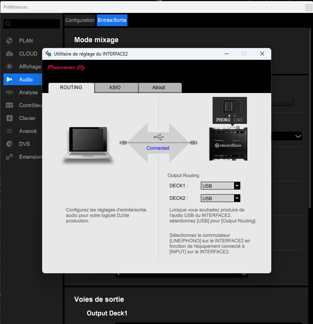Click the Output Routing label

pos(183,175)
